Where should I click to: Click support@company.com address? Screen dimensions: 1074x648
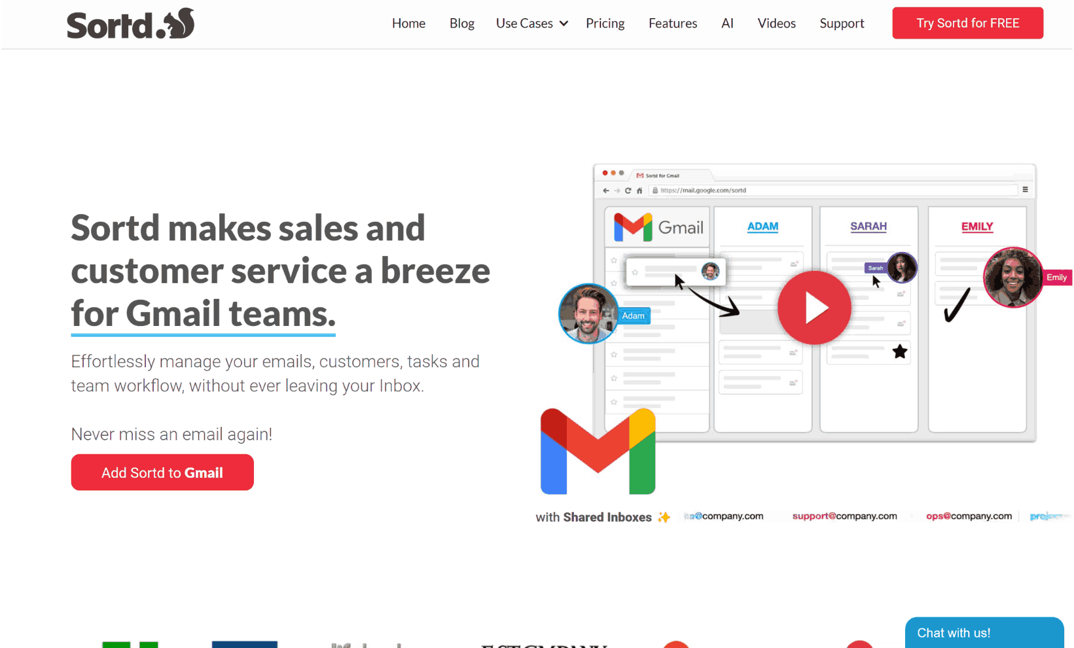[844, 516]
